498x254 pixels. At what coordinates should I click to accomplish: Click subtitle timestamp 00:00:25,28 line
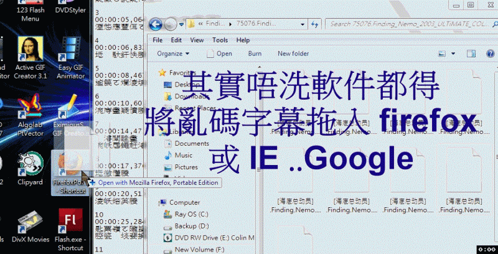pos(119,220)
